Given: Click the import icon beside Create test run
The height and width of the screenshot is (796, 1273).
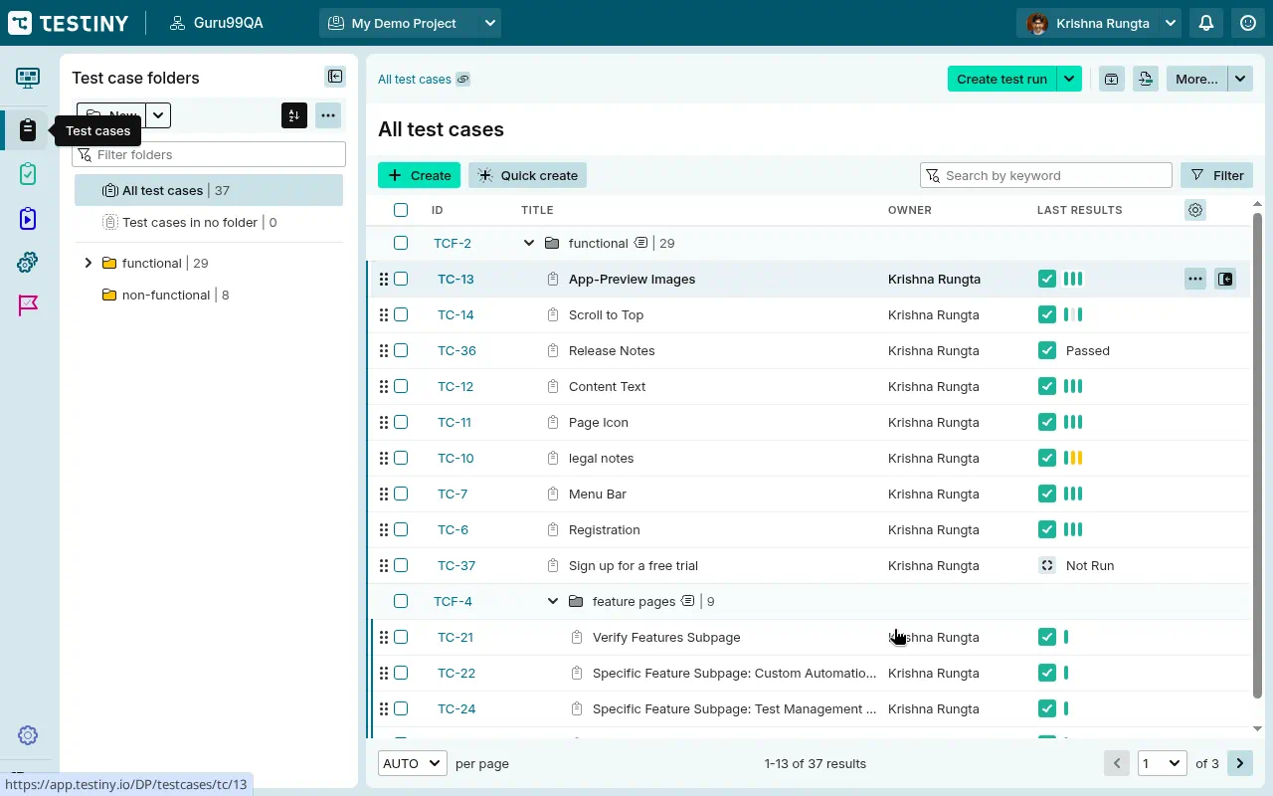Looking at the screenshot, I should (x=1112, y=79).
